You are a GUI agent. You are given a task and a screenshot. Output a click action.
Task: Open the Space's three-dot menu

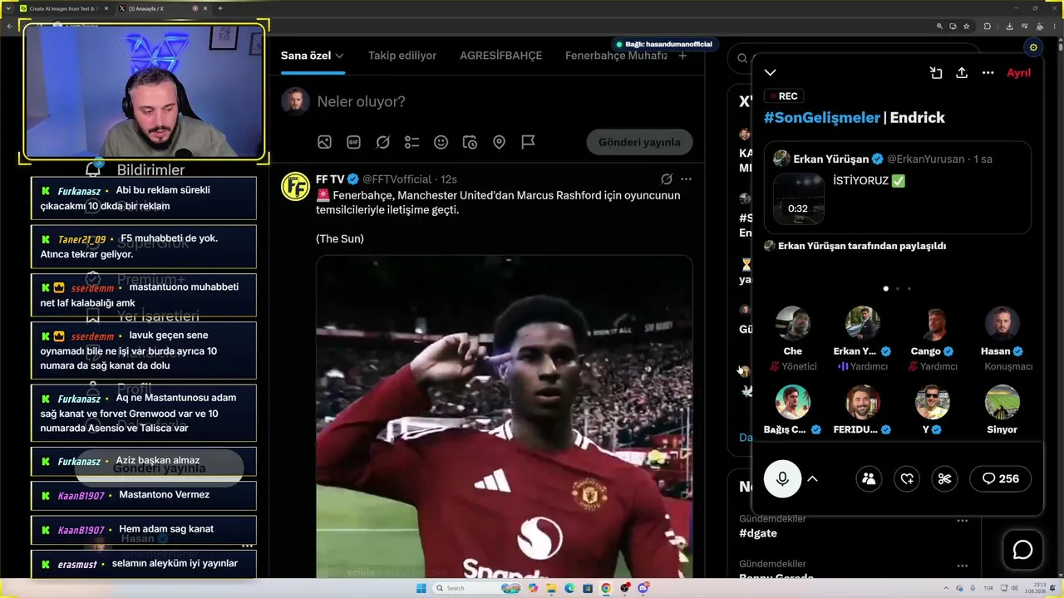click(988, 73)
